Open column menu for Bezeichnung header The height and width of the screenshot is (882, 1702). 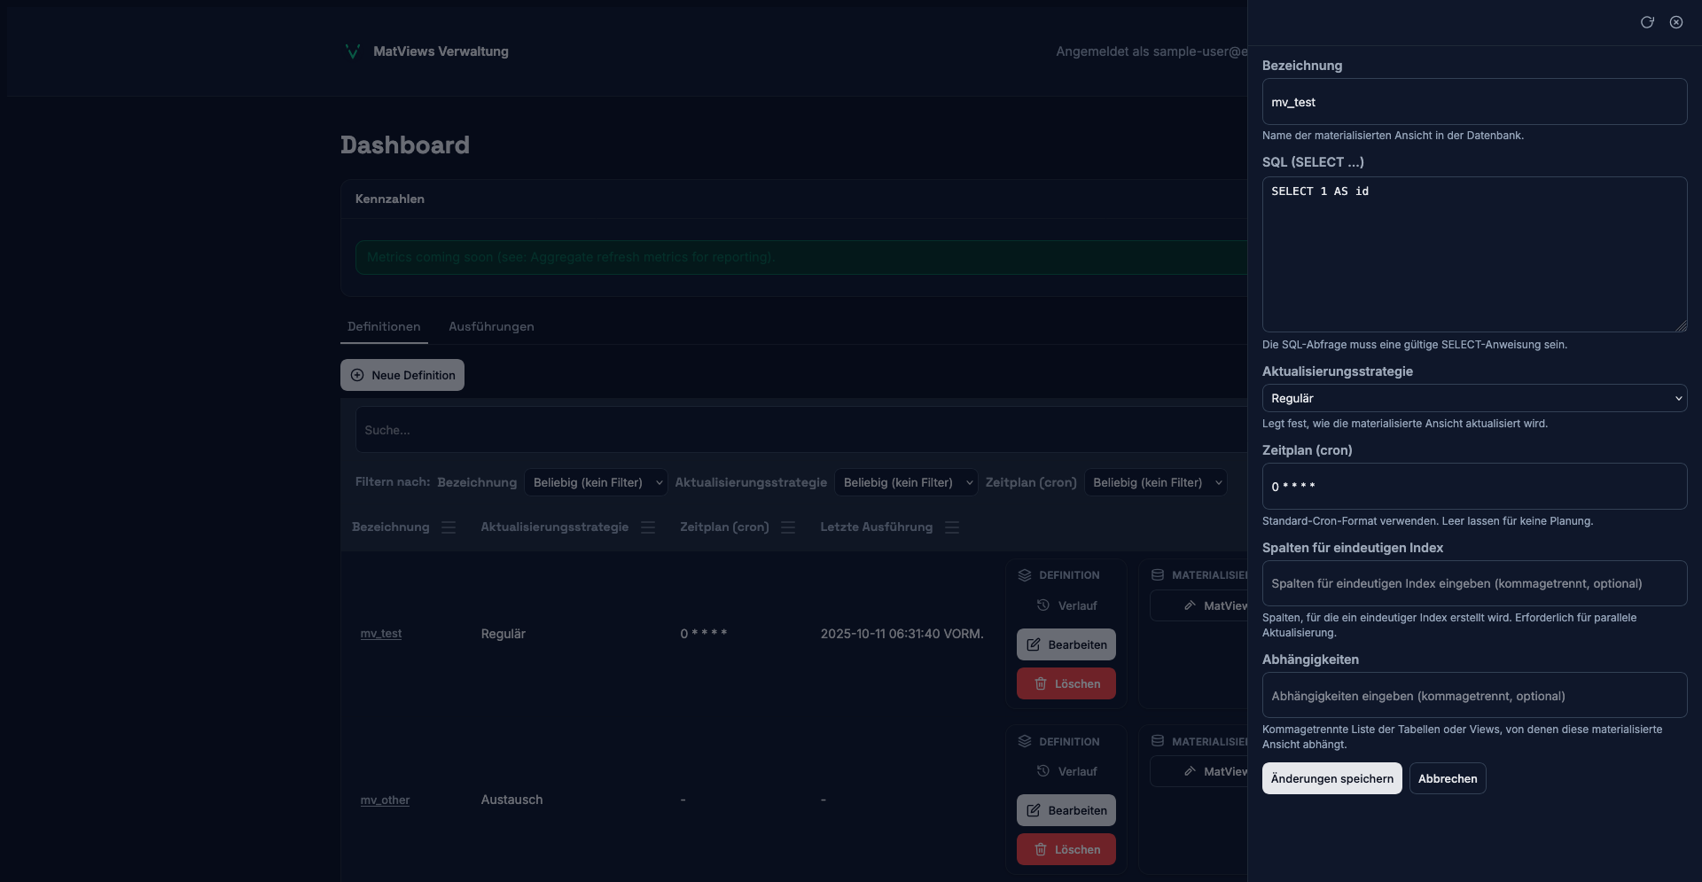449,527
